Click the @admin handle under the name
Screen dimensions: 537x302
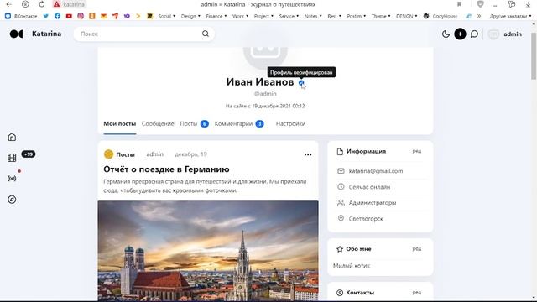click(265, 93)
